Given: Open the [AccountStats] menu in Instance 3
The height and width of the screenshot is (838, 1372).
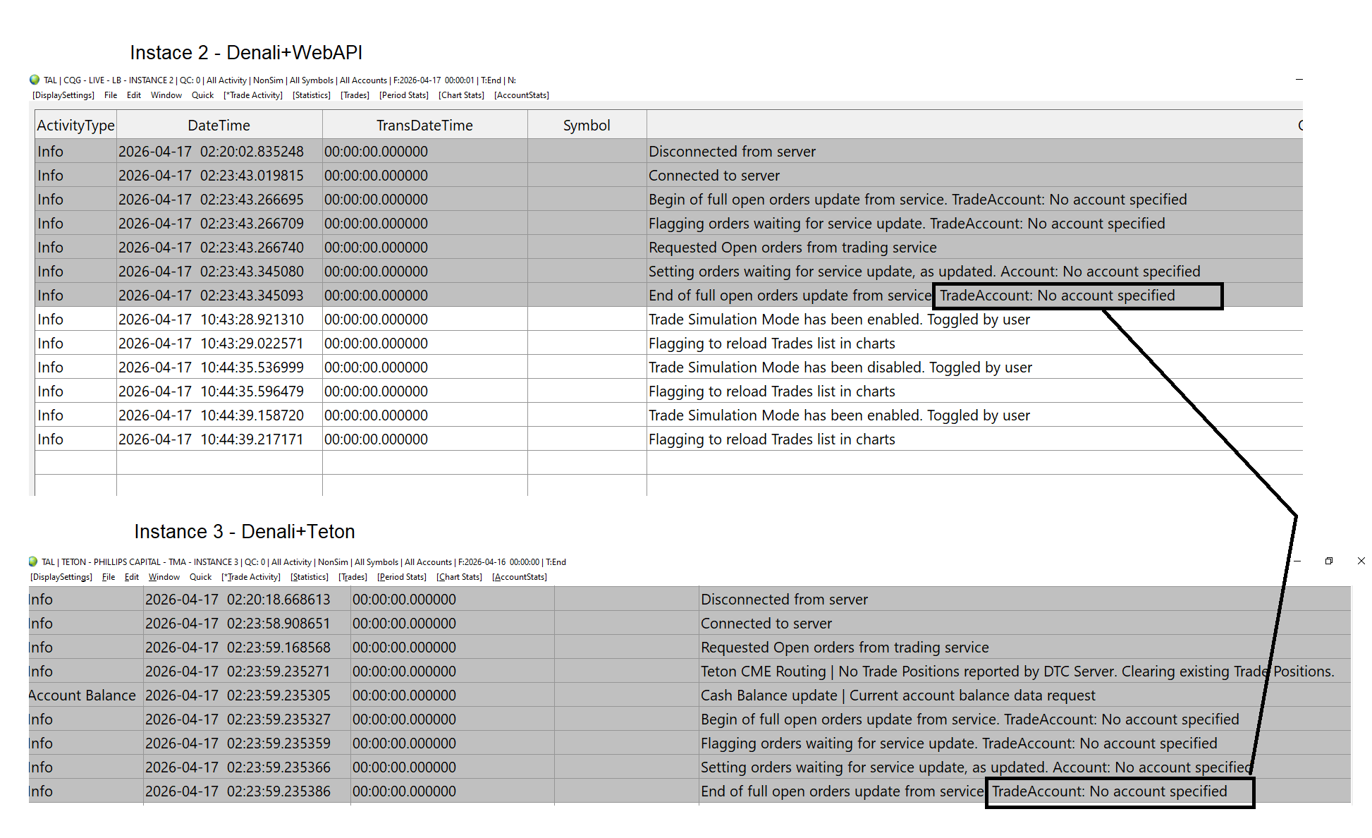Looking at the screenshot, I should 520,577.
